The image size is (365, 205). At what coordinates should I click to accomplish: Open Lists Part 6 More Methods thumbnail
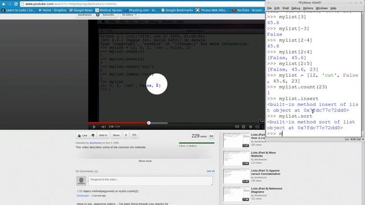236,158
